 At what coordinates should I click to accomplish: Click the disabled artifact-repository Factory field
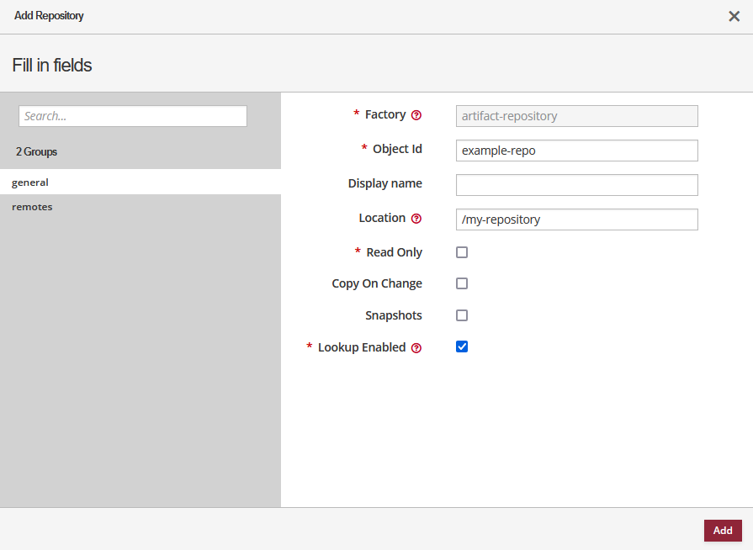pyautogui.click(x=576, y=115)
